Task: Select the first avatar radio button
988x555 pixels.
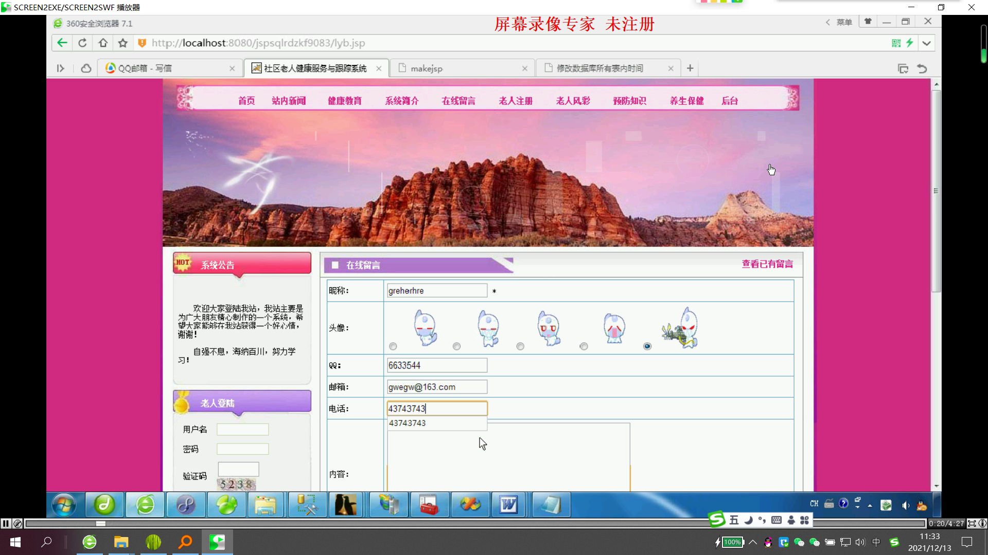Action: point(393,346)
